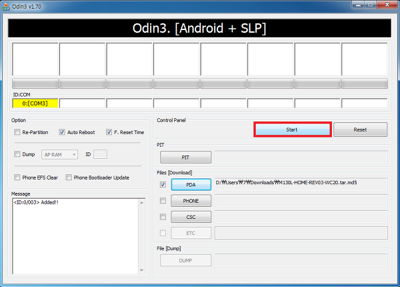Click the Dump ID input field

[100, 154]
